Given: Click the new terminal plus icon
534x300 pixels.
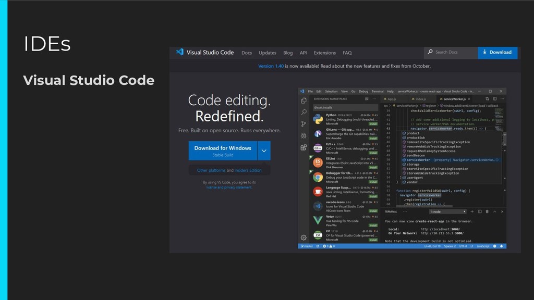Looking at the screenshot, I should pyautogui.click(x=472, y=211).
